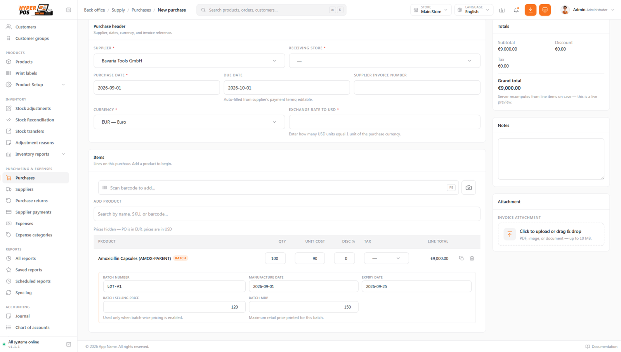Click the Scan barcode to add field
Screen dimensions: 621x352
[278, 188]
